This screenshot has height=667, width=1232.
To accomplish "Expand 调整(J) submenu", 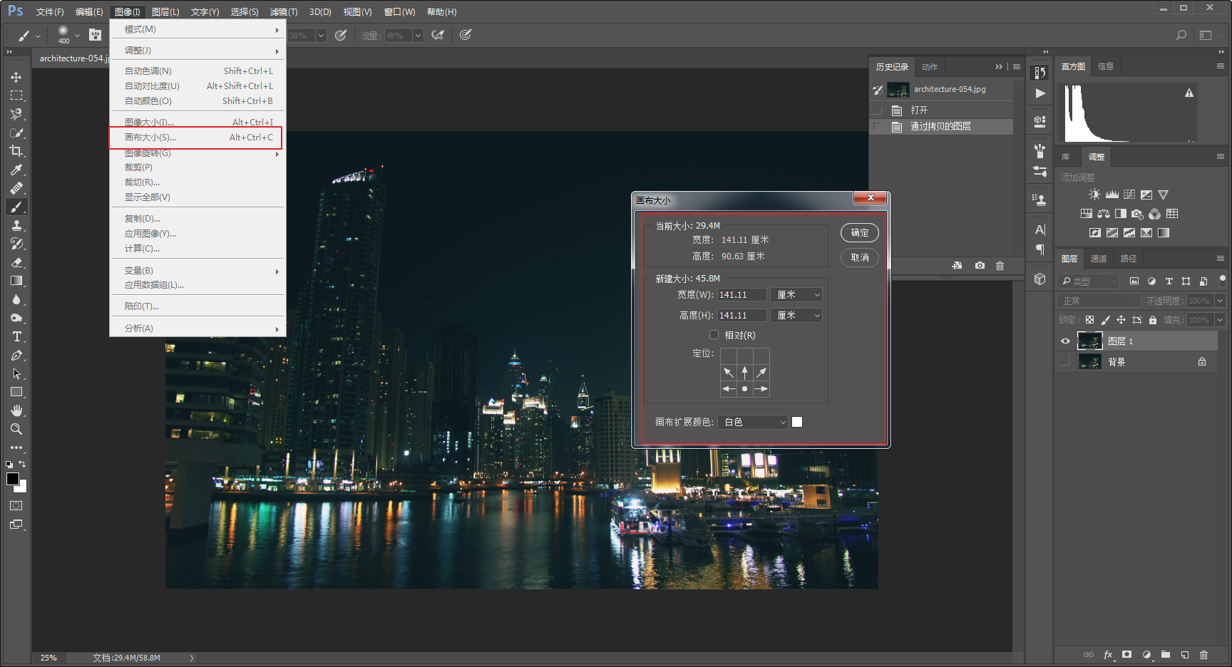I will point(197,51).
